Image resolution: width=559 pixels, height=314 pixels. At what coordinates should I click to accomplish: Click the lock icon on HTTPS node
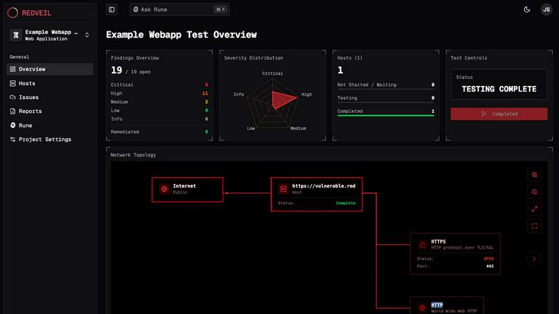pyautogui.click(x=423, y=245)
